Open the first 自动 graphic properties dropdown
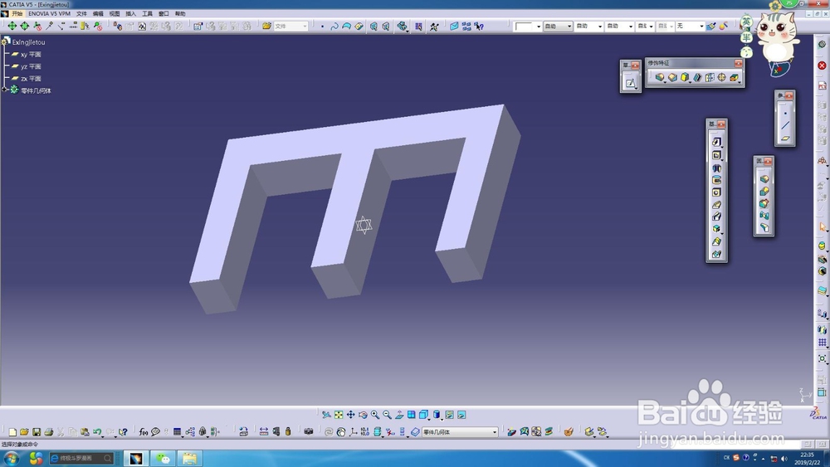Screen dimensions: 830x467 coord(569,26)
